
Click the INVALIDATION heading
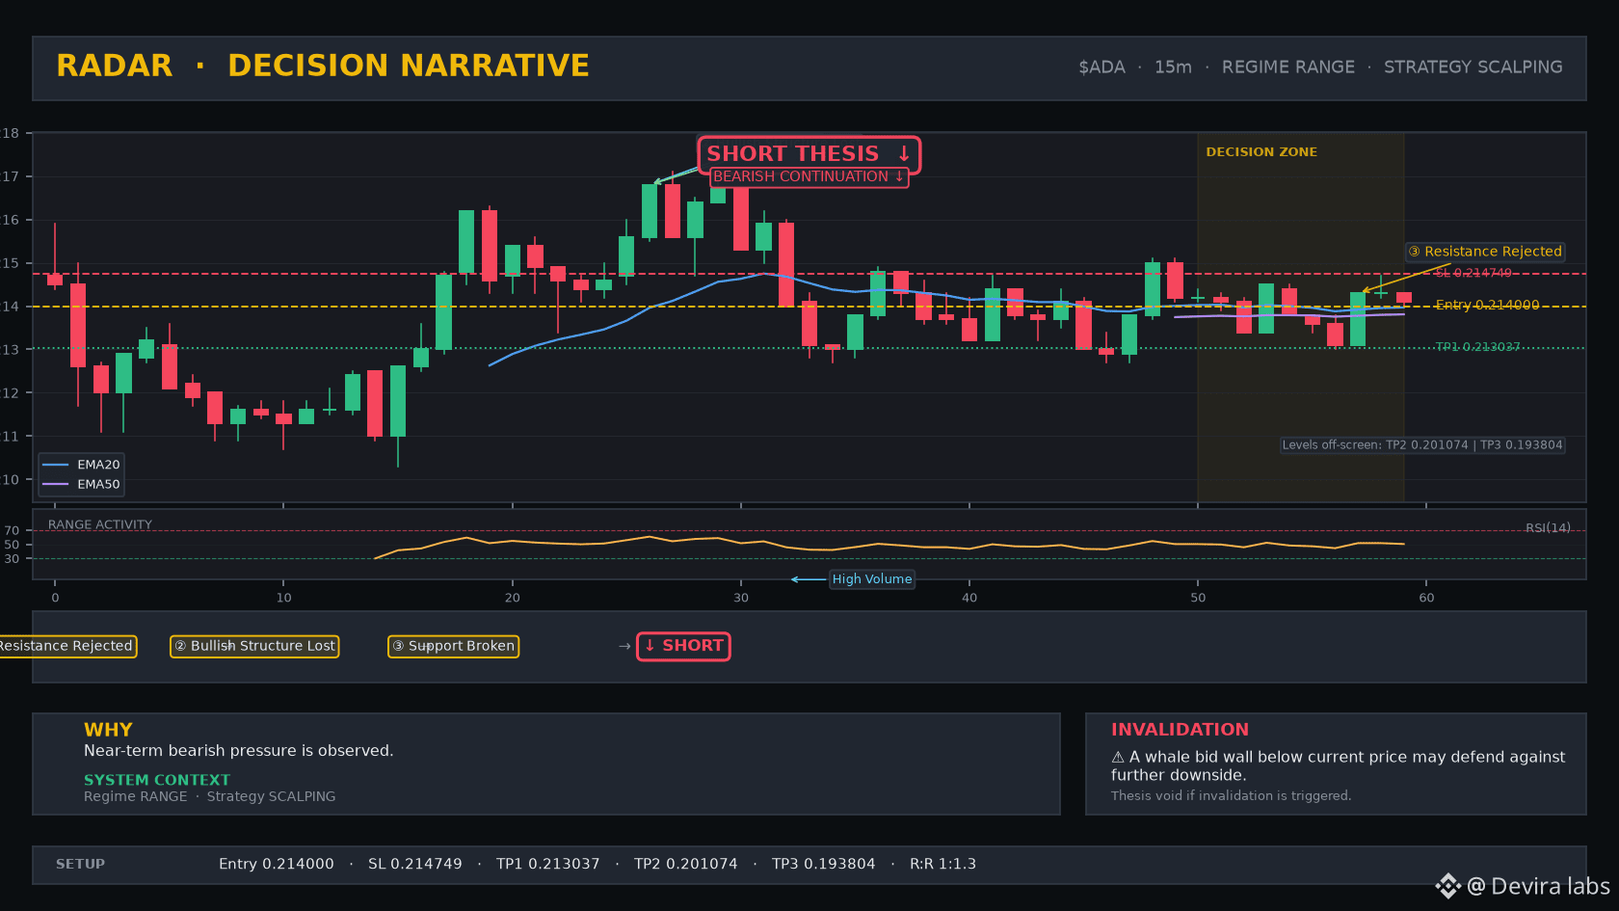(1180, 730)
